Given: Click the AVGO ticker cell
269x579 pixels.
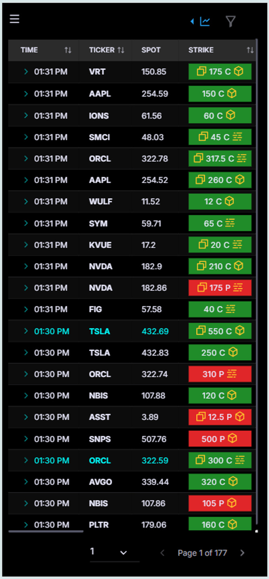Looking at the screenshot, I should click(101, 482).
